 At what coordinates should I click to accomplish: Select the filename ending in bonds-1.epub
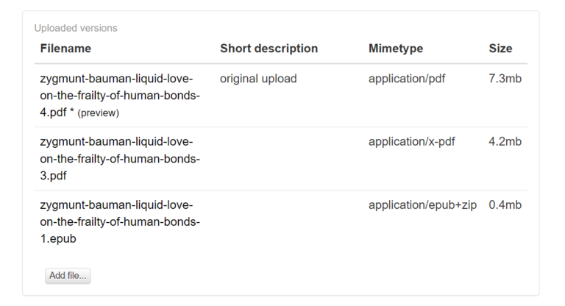click(x=120, y=221)
